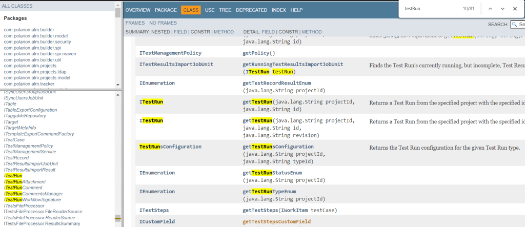Open ITestSteps return type link
525x227 pixels.
(x=154, y=210)
